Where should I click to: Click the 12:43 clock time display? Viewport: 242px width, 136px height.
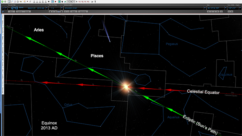coord(15,8)
